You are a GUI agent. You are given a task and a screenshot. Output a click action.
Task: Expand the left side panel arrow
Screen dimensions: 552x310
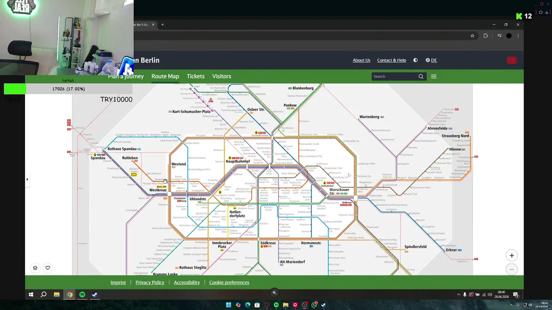coord(27,179)
